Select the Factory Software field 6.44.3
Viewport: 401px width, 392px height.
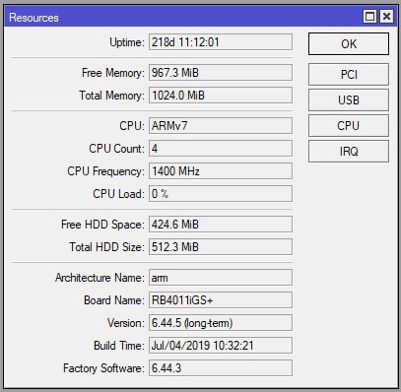221,368
